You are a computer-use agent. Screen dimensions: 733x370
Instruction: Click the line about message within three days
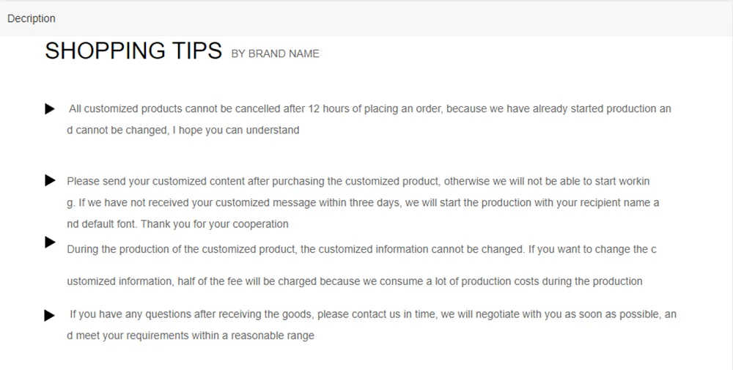click(x=363, y=203)
